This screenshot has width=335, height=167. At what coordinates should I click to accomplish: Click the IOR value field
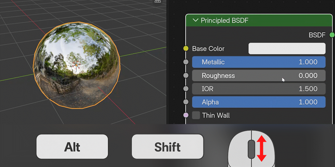259,89
